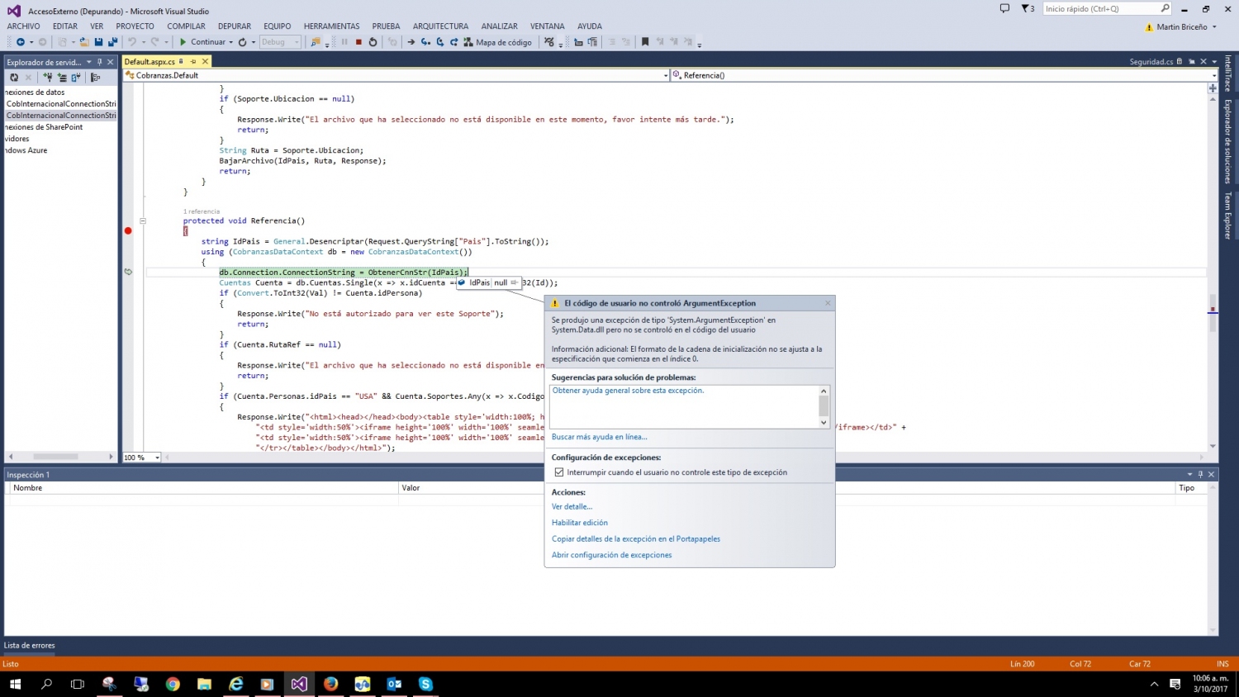Image resolution: width=1239 pixels, height=697 pixels.
Task: Open Skype from the taskbar
Action: [x=425, y=684]
